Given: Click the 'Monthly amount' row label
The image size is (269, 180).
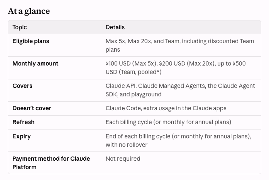Looking at the screenshot, I should point(36,64).
